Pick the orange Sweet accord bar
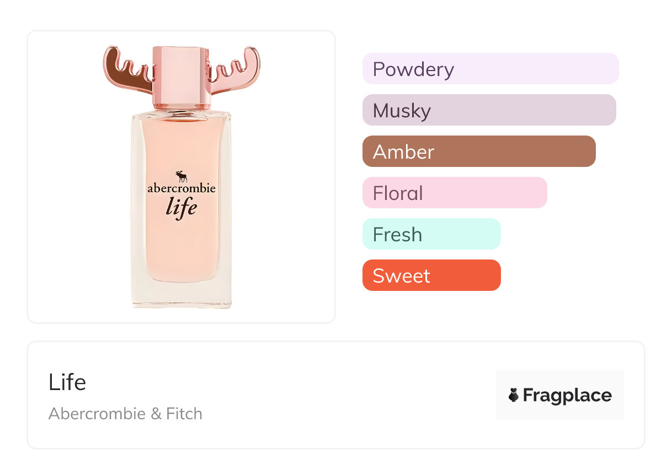This screenshot has width=672, height=476. [431, 275]
